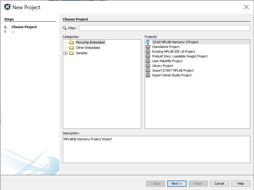The height and width of the screenshot is (190, 254).
Task: Click the User Makefile Project chip icon
Action: 148,61
